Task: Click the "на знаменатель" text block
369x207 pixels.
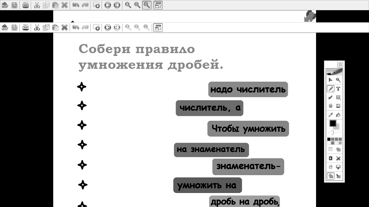Action: click(x=211, y=150)
